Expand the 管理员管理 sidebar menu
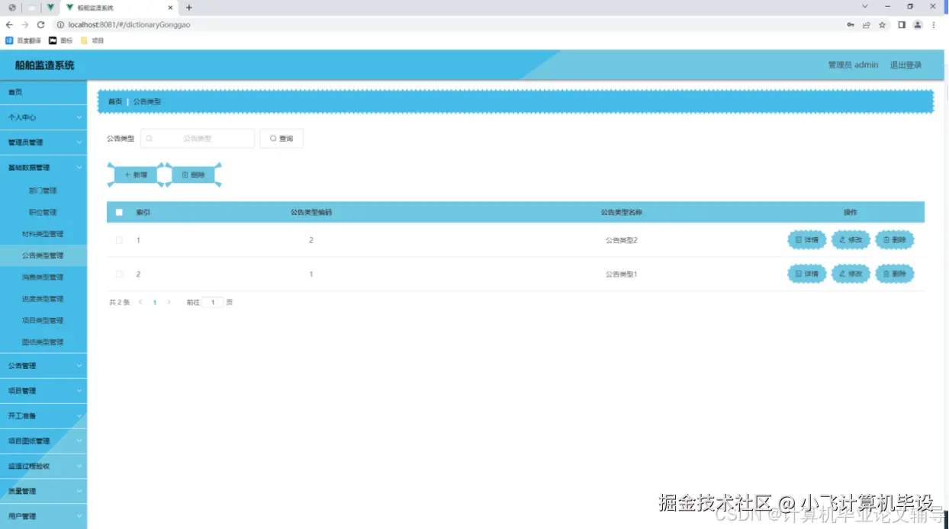The height and width of the screenshot is (529, 949). (x=43, y=143)
